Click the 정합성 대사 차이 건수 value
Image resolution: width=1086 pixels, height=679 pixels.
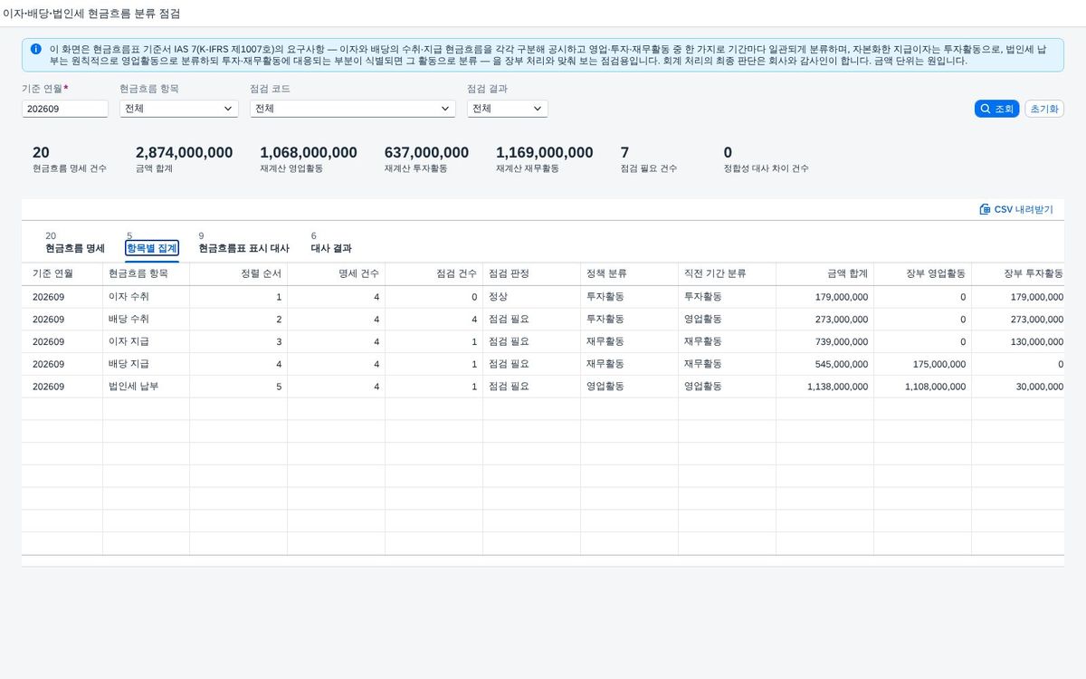(x=729, y=153)
